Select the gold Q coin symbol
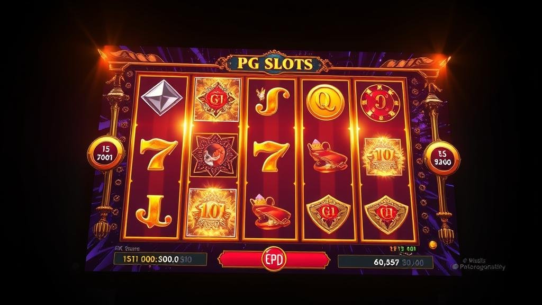 pyautogui.click(x=326, y=102)
